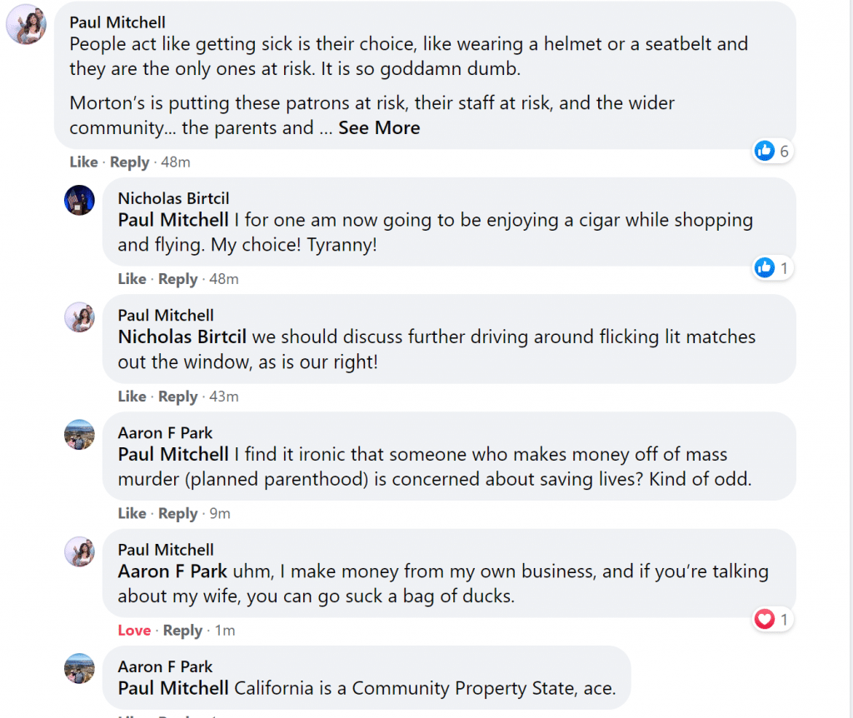Screen dimensions: 853x718
Task: Click Aaron F Park mention in Paul's reply
Action: 172,572
